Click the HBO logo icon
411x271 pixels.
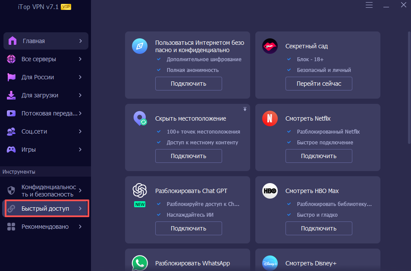pyautogui.click(x=270, y=191)
